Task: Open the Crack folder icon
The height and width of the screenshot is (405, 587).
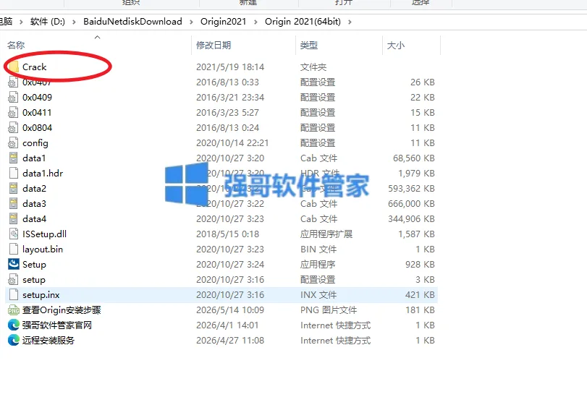Action: [13, 67]
